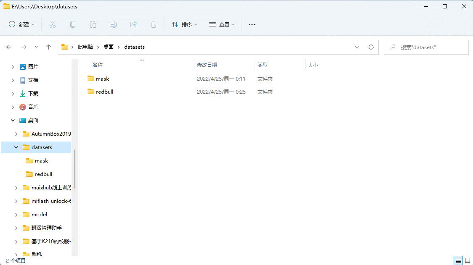
Task: Navigate up one folder level
Action: pos(48,47)
